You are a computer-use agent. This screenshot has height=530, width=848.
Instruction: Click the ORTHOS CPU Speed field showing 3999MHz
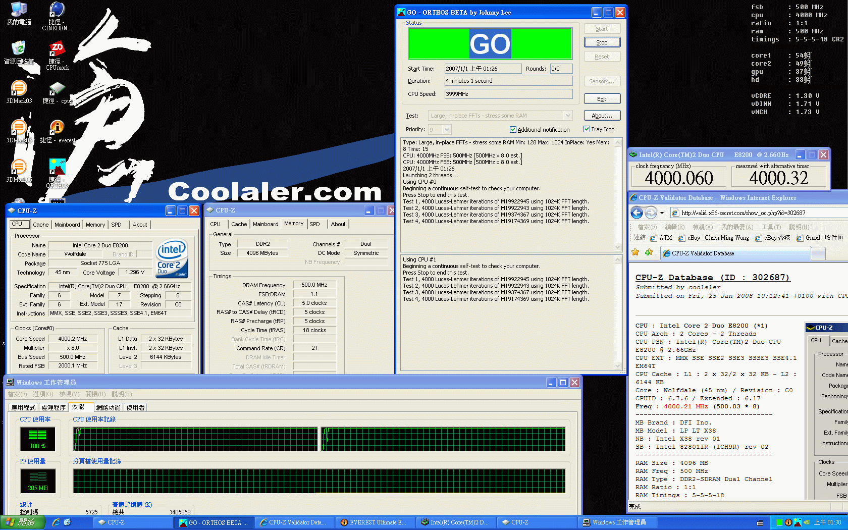508,94
